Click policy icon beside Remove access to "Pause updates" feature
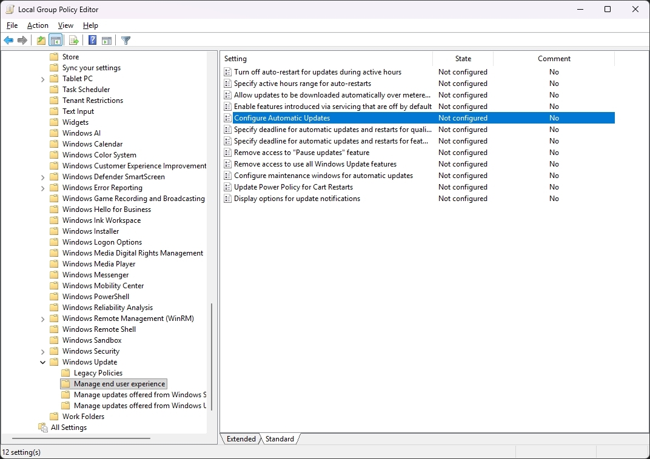This screenshot has height=459, width=650. [x=227, y=153]
